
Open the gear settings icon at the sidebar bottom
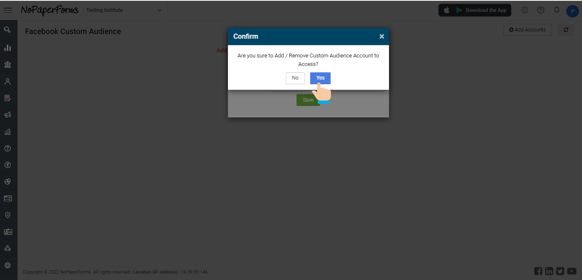[7, 265]
